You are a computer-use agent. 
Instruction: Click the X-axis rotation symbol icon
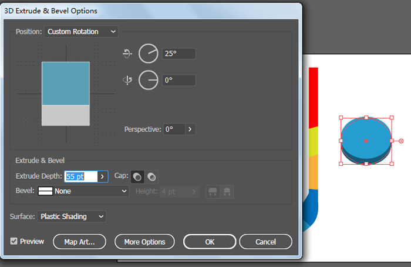127,54
